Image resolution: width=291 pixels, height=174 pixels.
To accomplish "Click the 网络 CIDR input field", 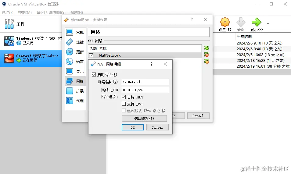I will [x=145, y=90].
